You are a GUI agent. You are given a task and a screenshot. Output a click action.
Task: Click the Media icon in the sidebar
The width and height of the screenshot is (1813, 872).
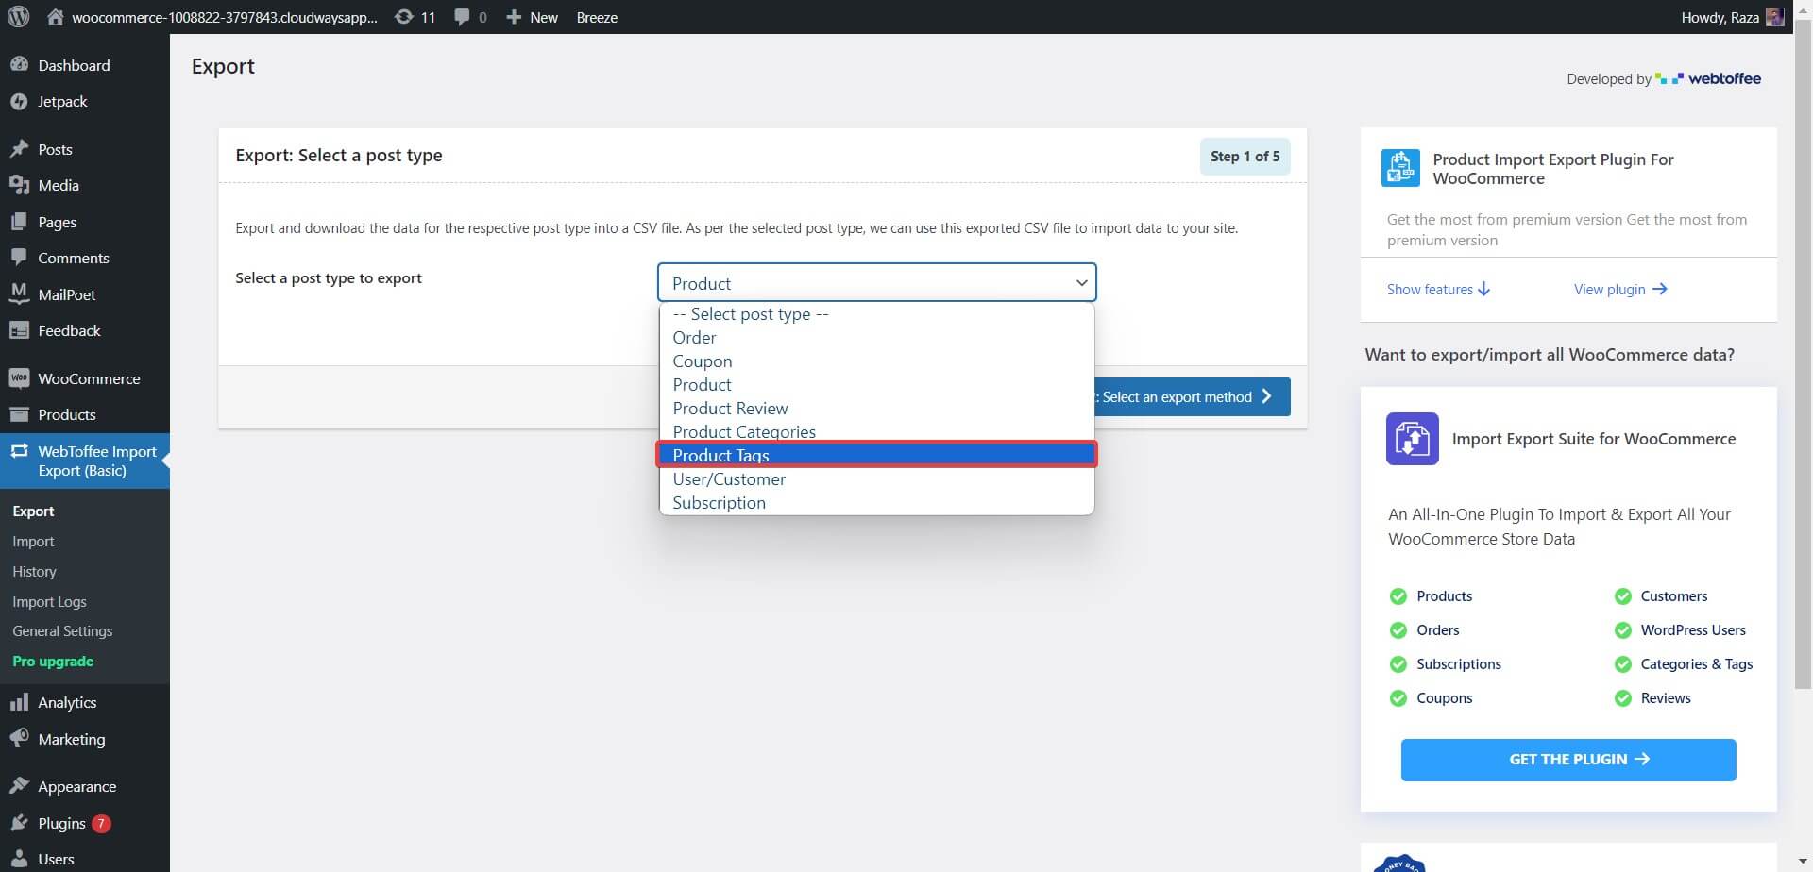tap(19, 185)
